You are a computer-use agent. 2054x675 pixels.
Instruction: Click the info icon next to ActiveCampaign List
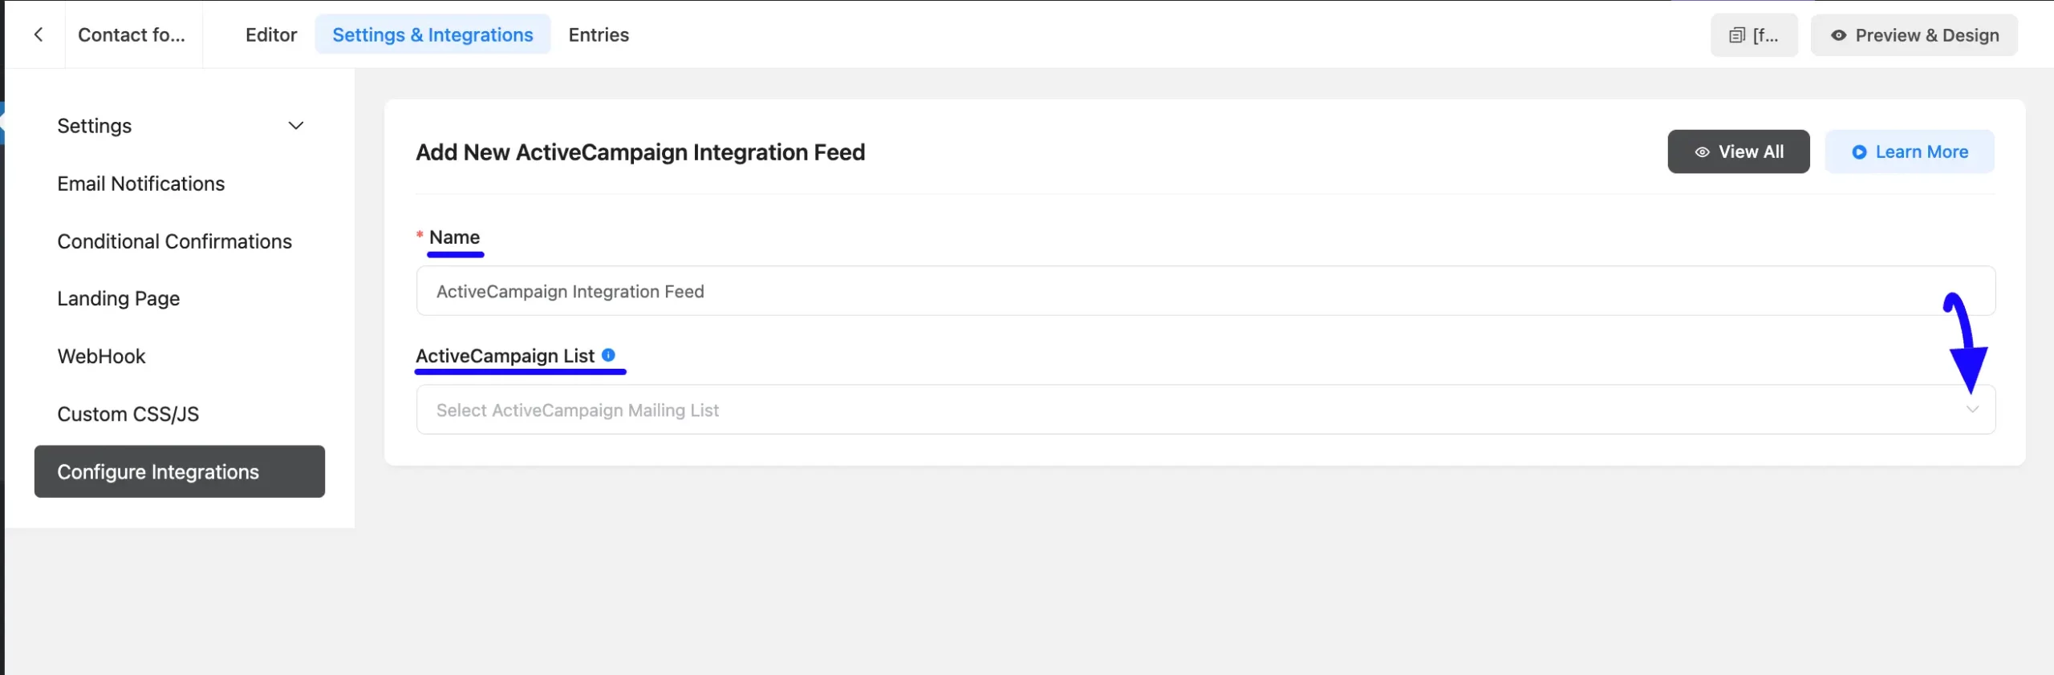click(x=610, y=354)
